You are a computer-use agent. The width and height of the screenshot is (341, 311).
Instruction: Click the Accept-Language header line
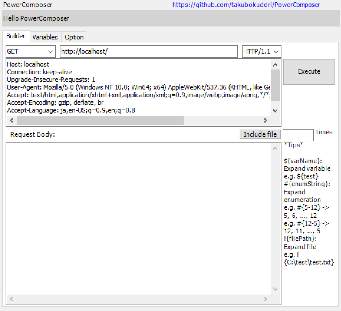pos(71,110)
